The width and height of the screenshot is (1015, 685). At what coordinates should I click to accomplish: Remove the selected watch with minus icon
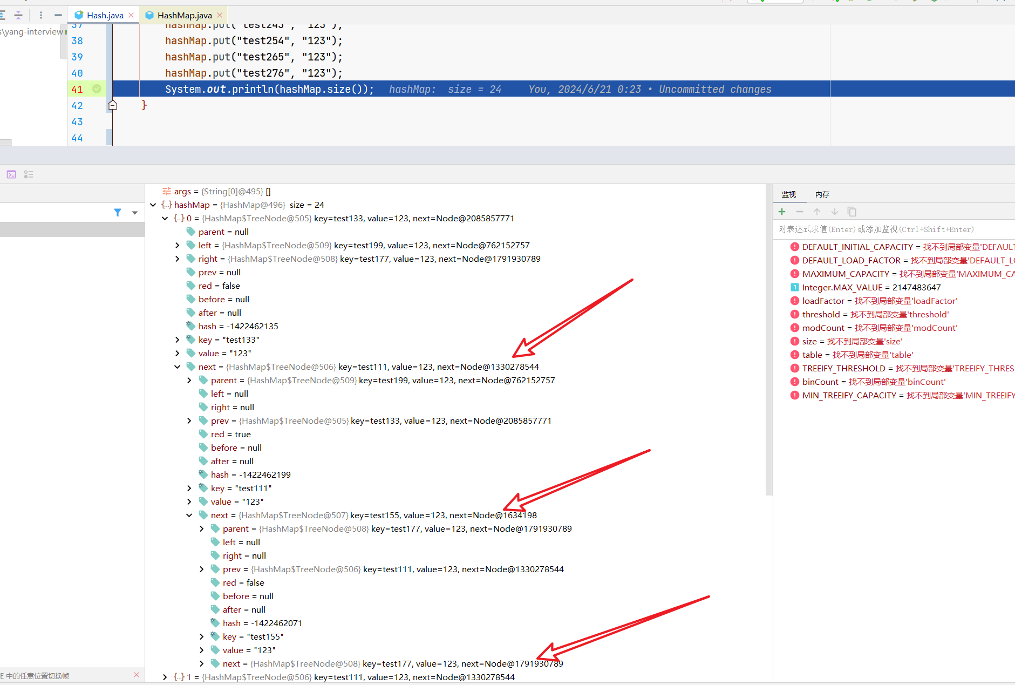click(800, 212)
